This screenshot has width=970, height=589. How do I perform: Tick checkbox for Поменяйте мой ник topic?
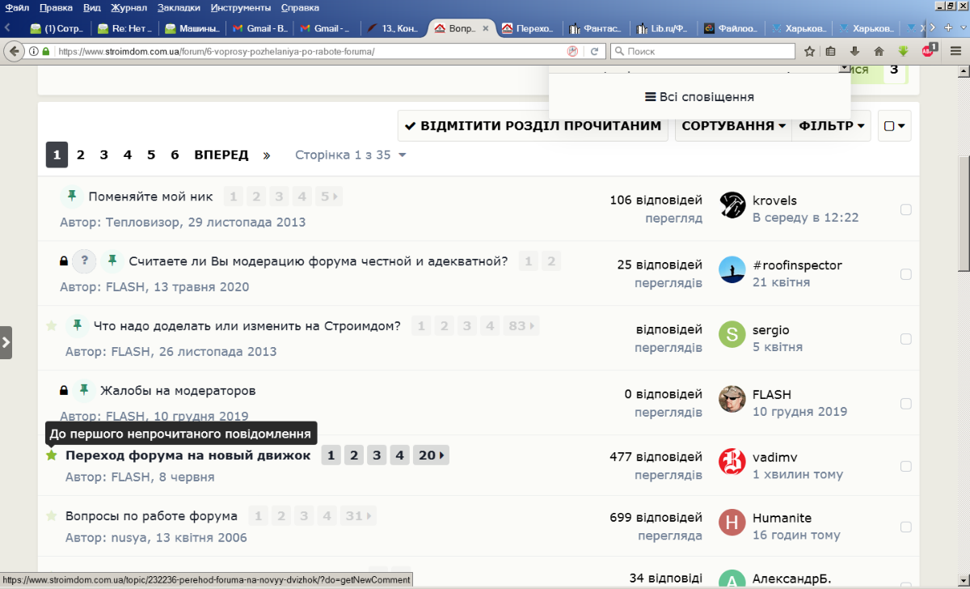pyautogui.click(x=906, y=210)
